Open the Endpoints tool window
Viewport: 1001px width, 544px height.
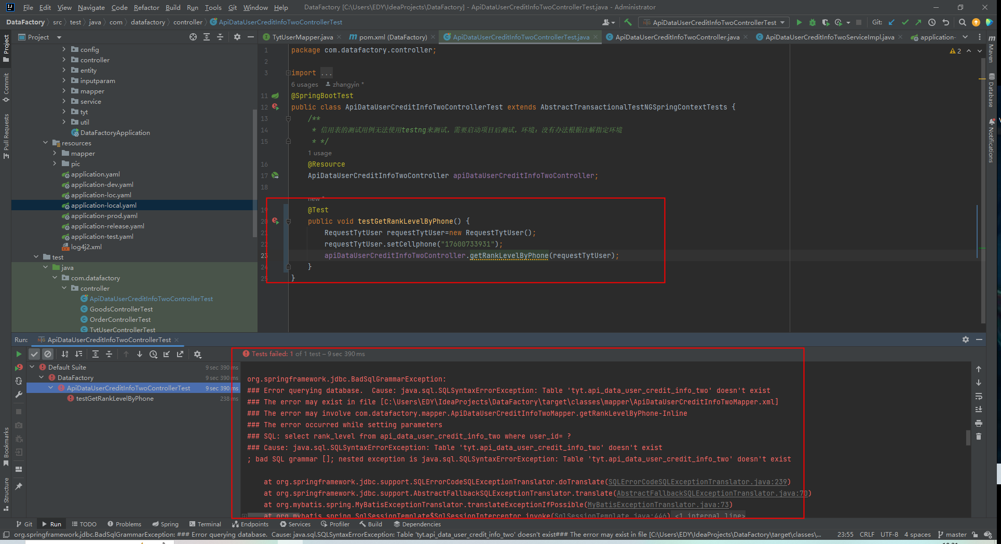(250, 524)
